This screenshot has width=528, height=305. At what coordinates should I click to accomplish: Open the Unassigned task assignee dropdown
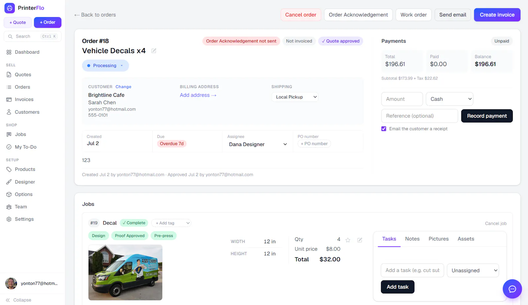coord(473,270)
